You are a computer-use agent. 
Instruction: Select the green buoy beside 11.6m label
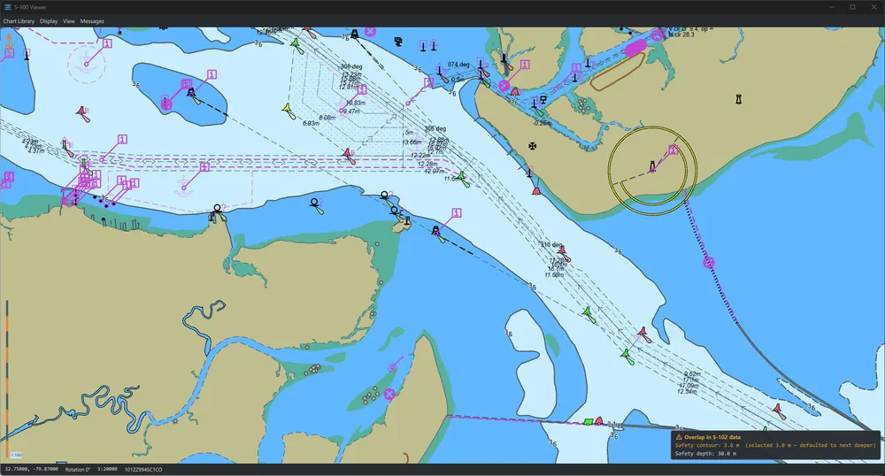(x=464, y=180)
